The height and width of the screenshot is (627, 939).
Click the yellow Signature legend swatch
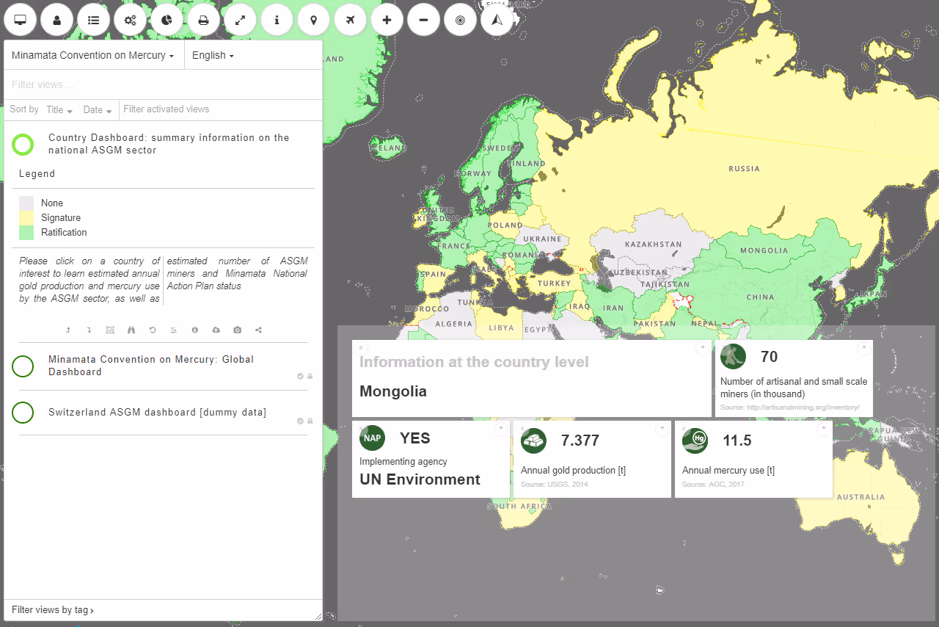[x=26, y=218]
